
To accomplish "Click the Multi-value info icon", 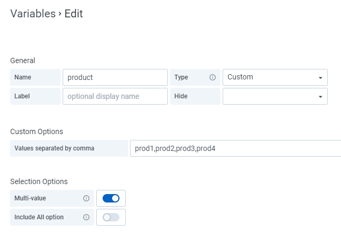I will (x=86, y=198).
